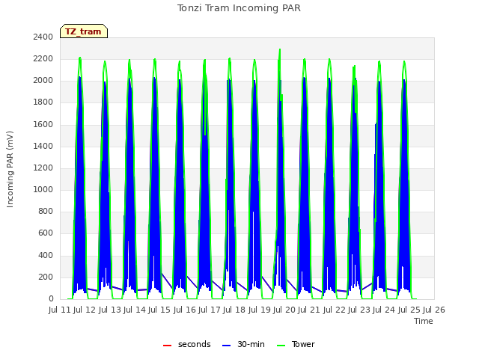Click the Jul 13 x-axis date label
479x359 pixels.
(x=110, y=310)
